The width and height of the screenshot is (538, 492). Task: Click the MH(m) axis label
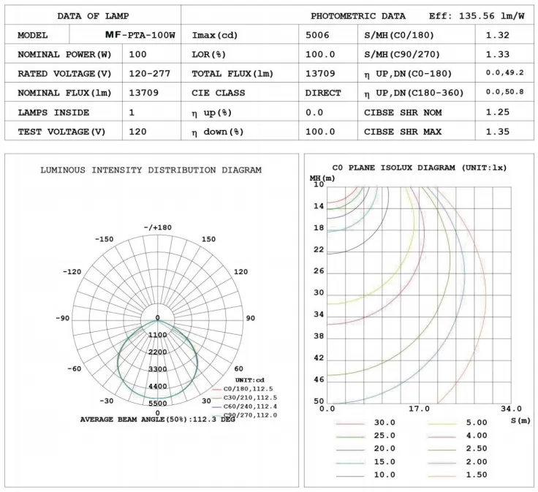click(322, 178)
